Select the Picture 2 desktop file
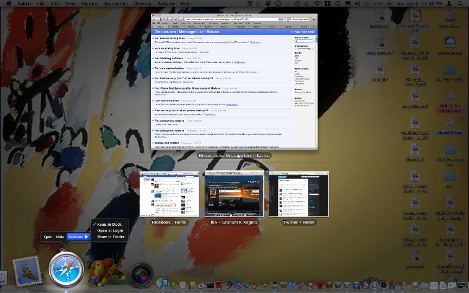 click(415, 152)
